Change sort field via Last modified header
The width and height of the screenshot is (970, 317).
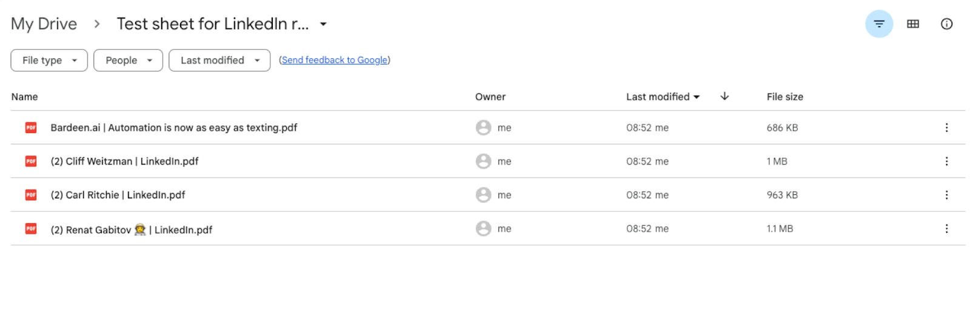tap(663, 97)
